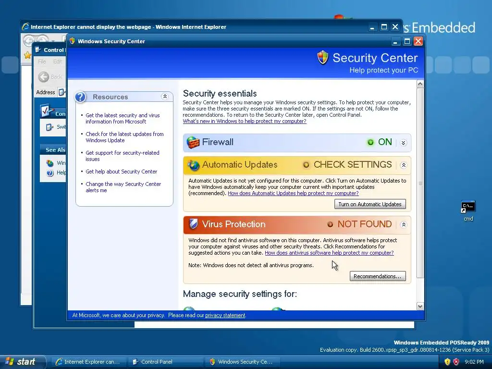Minimize the Windows Security Center window
Image resolution: width=492 pixels, height=369 pixels.
395,41
